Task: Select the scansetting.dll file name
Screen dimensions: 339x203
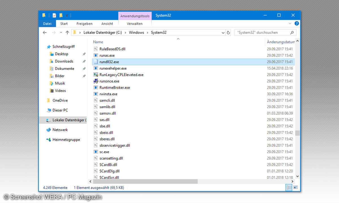Action: coord(111,158)
